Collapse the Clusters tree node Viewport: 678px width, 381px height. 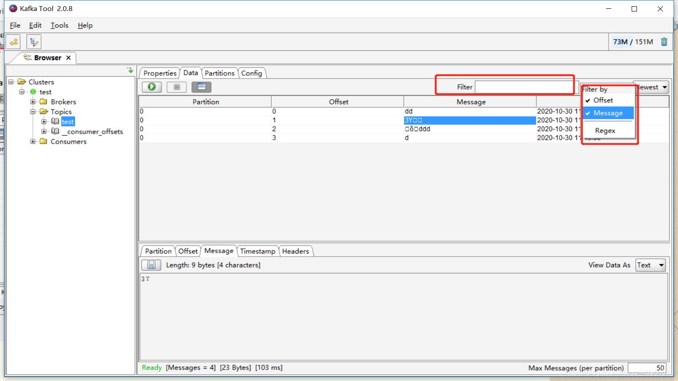click(11, 82)
